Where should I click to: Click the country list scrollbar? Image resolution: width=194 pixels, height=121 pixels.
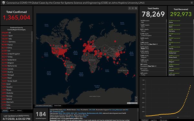point(32,37)
